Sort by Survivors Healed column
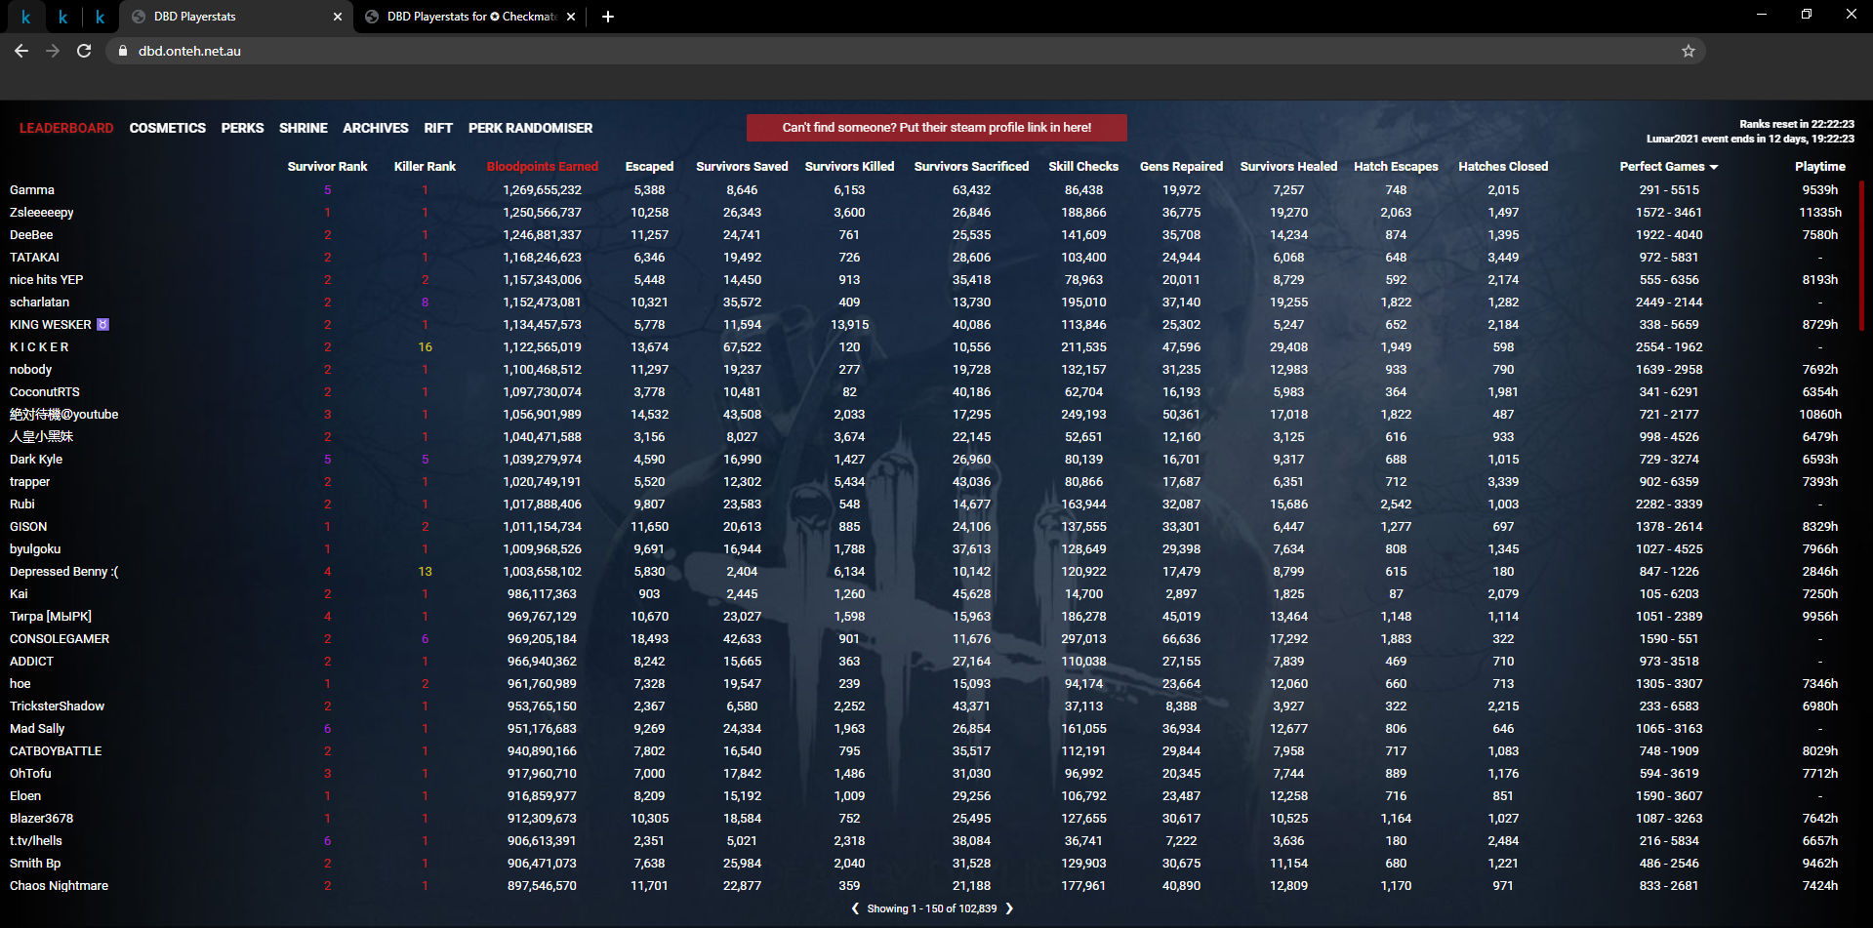The width and height of the screenshot is (1873, 928). pyautogui.click(x=1288, y=167)
